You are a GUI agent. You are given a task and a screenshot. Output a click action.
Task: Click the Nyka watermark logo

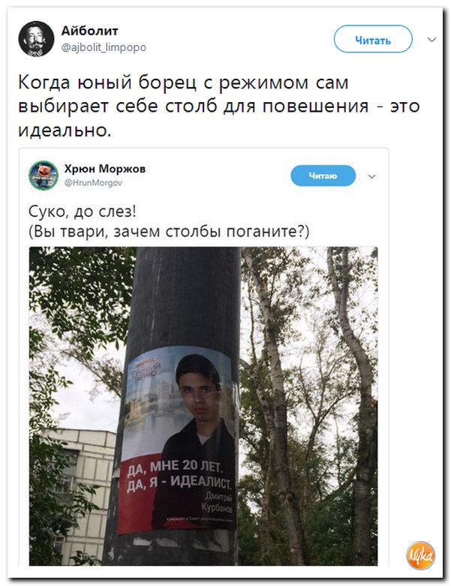tap(421, 555)
